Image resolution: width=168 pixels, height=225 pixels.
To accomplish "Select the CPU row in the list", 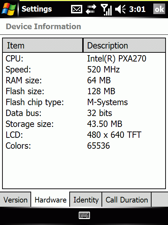I will pyautogui.click(x=84, y=59).
